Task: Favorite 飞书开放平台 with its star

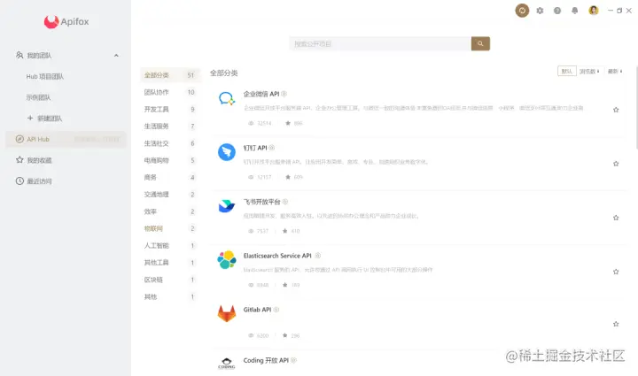Action: click(616, 218)
